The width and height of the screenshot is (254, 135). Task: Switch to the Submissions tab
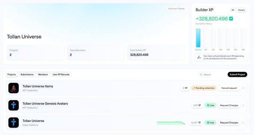[27, 74]
